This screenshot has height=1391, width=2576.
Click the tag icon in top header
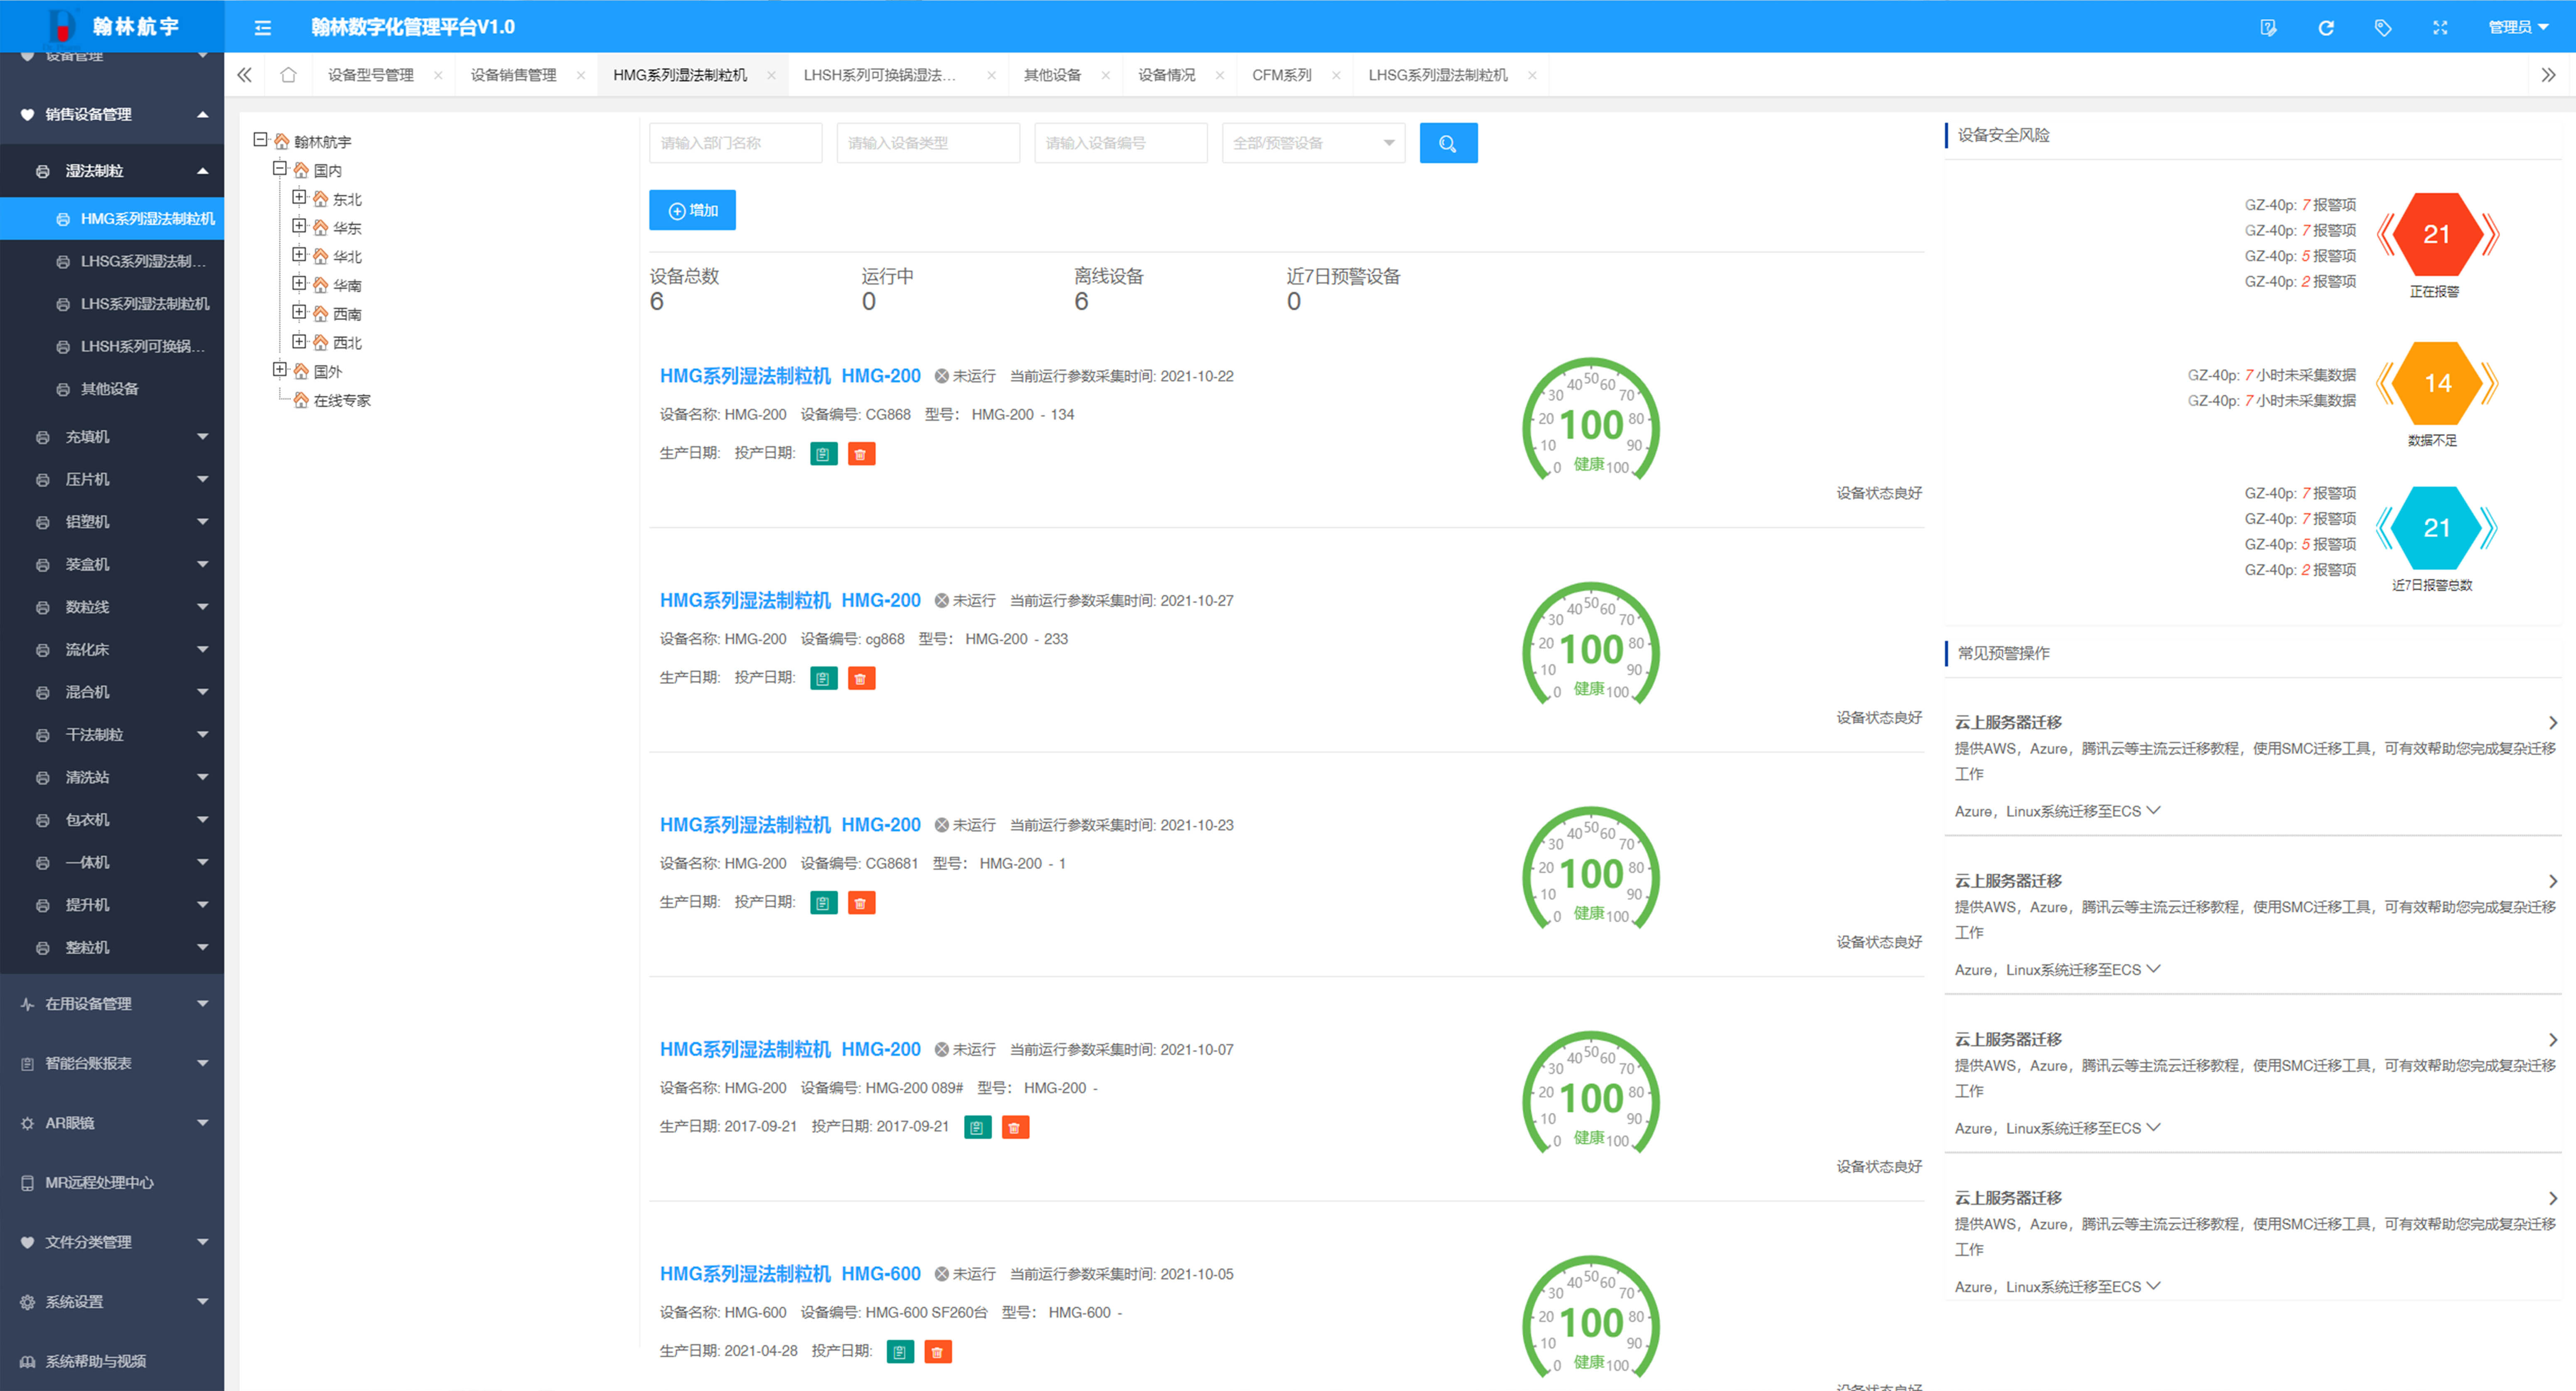(2383, 28)
